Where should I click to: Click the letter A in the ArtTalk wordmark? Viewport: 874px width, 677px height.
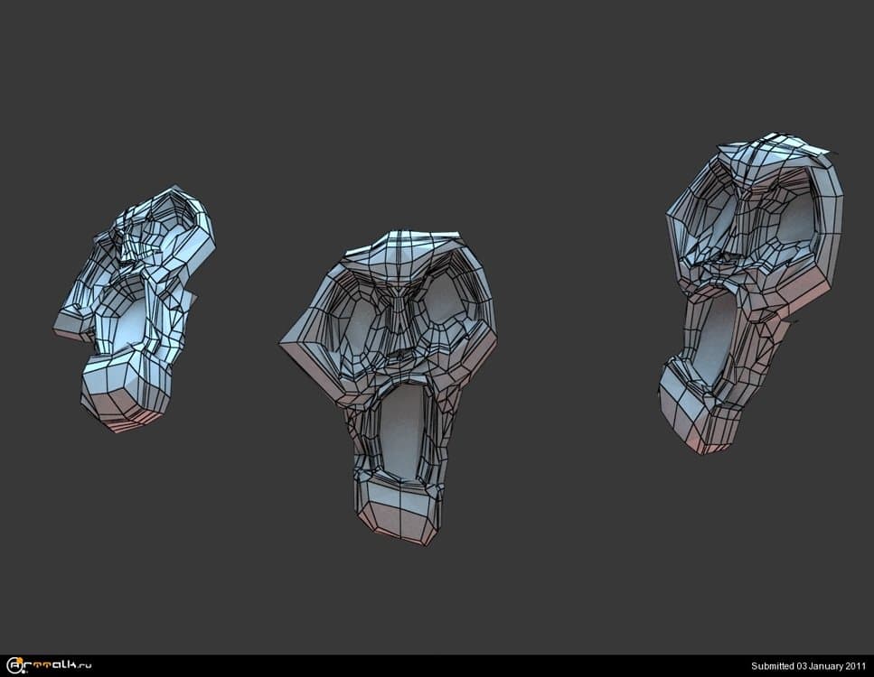click(13, 665)
